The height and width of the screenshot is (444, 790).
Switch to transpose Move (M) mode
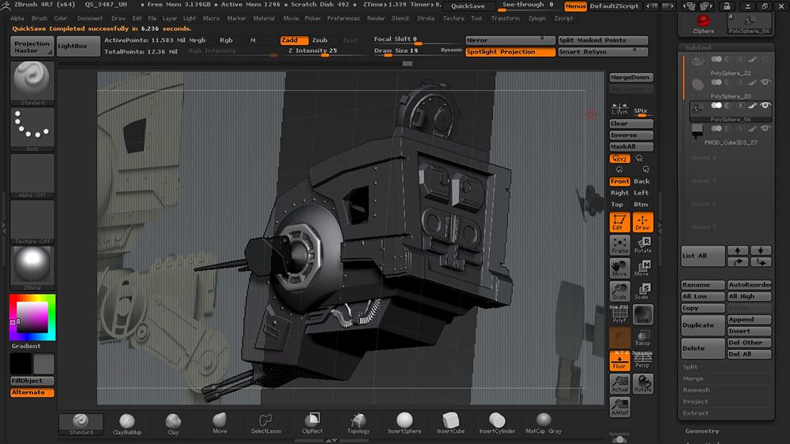[x=643, y=268]
